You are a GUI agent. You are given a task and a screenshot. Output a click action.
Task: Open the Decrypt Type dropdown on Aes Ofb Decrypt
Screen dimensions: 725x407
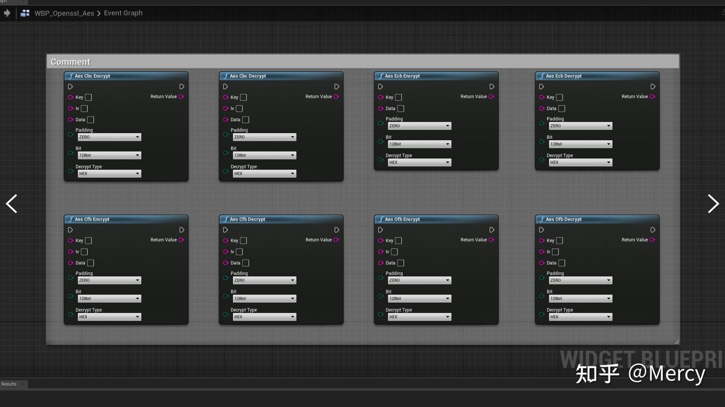pyautogui.click(x=580, y=316)
